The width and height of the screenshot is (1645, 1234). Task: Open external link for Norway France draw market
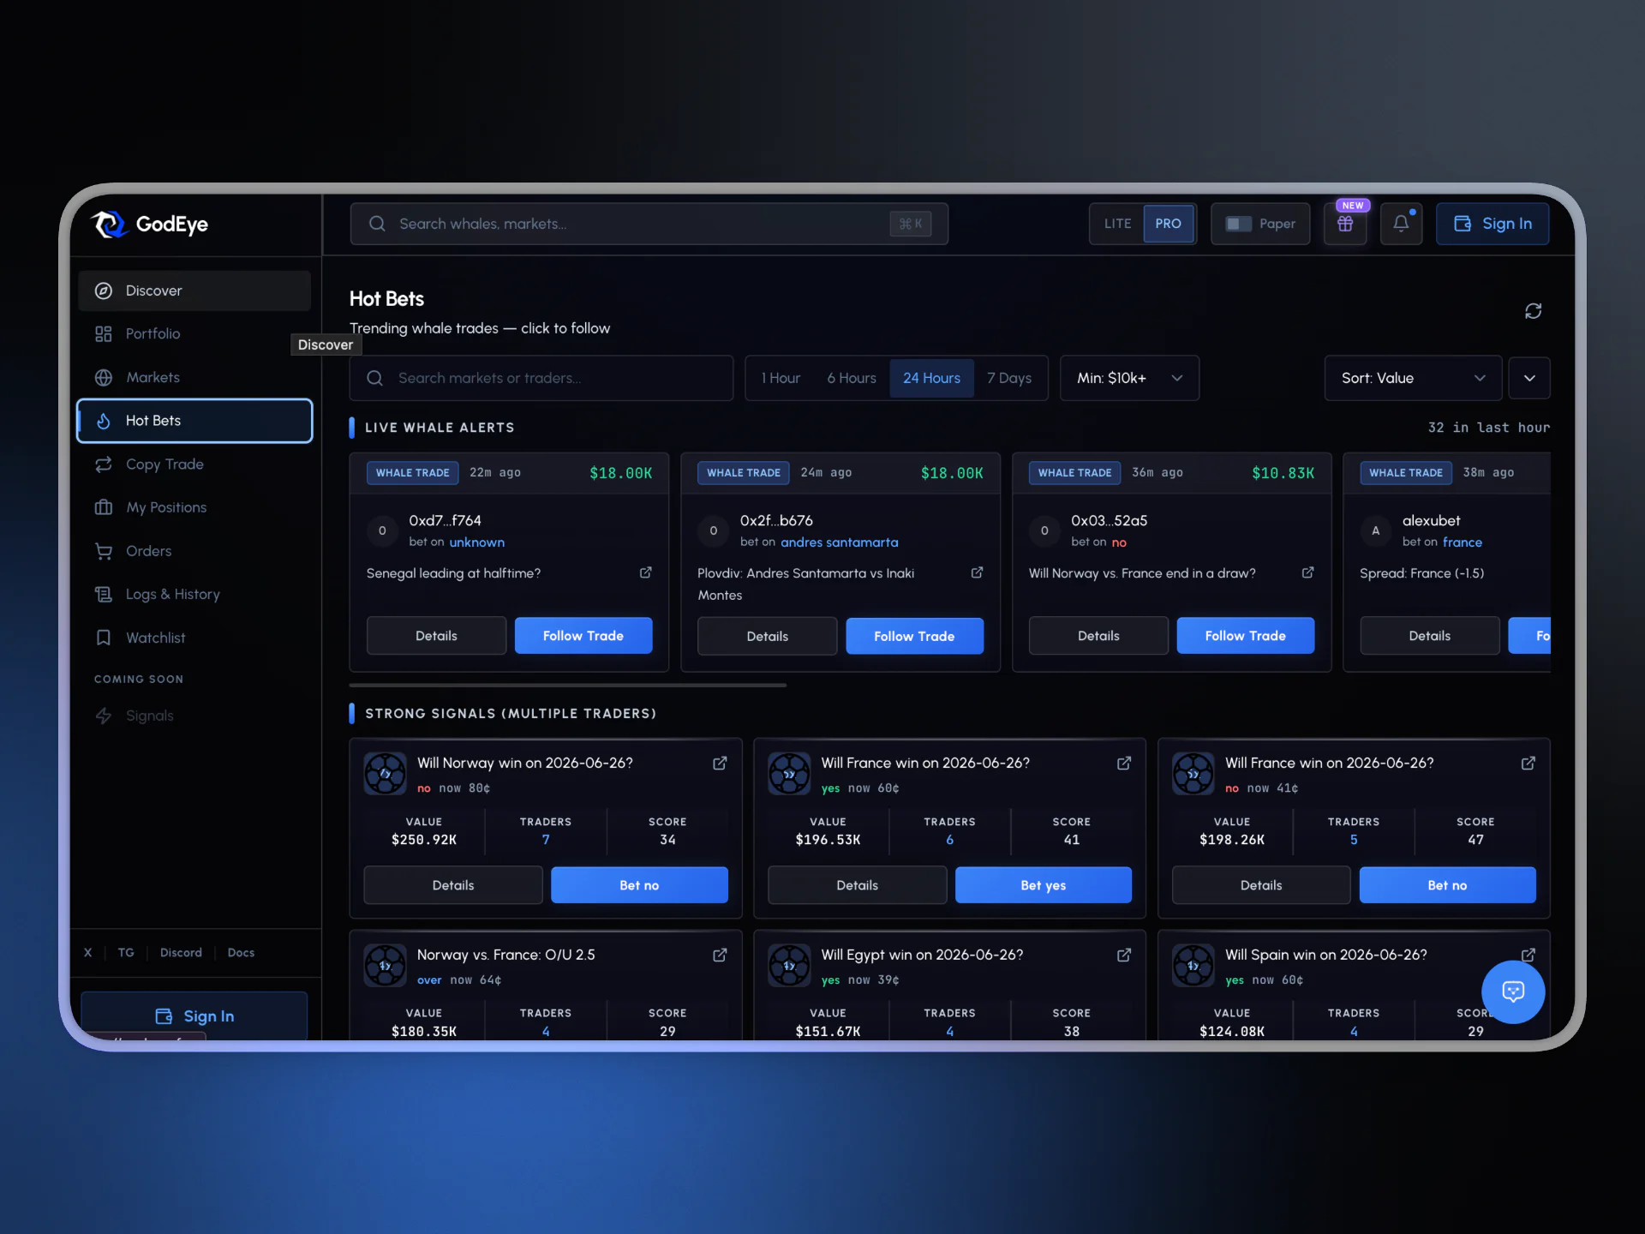point(1307,572)
